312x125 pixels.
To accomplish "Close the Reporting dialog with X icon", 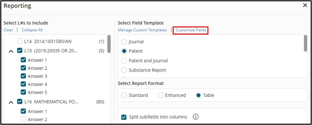I will (x=305, y=6).
